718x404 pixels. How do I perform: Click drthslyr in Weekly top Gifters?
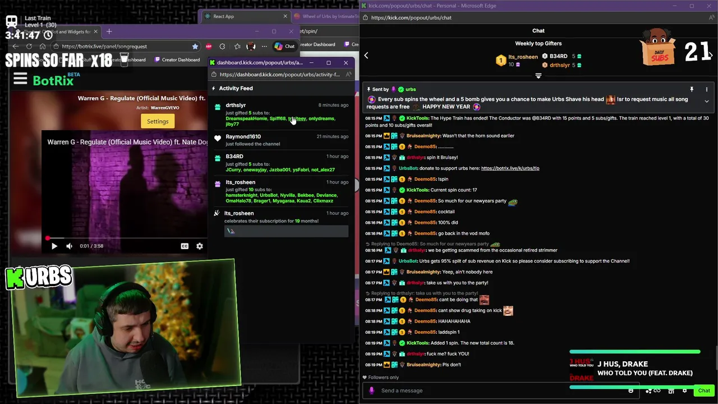coord(560,65)
